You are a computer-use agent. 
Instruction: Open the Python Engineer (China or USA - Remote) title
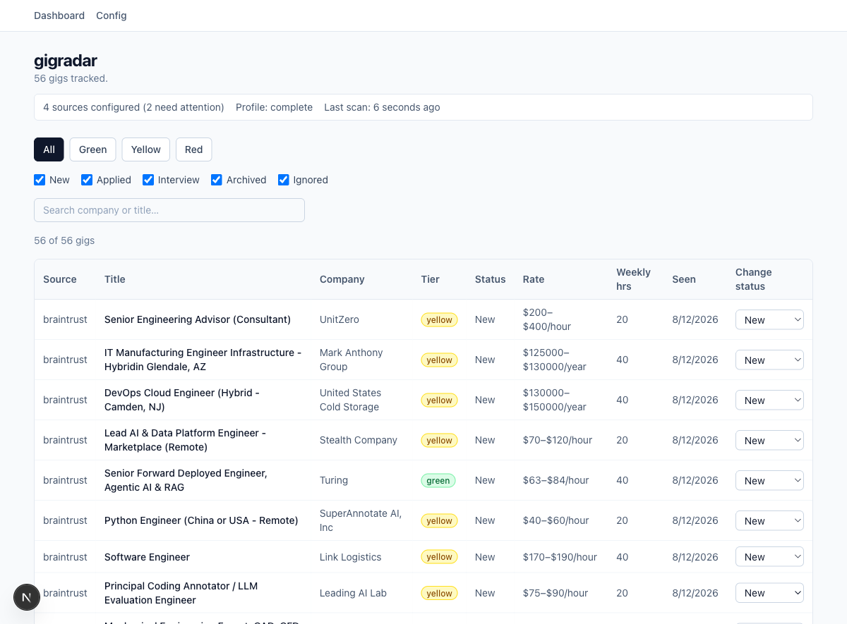coord(201,520)
